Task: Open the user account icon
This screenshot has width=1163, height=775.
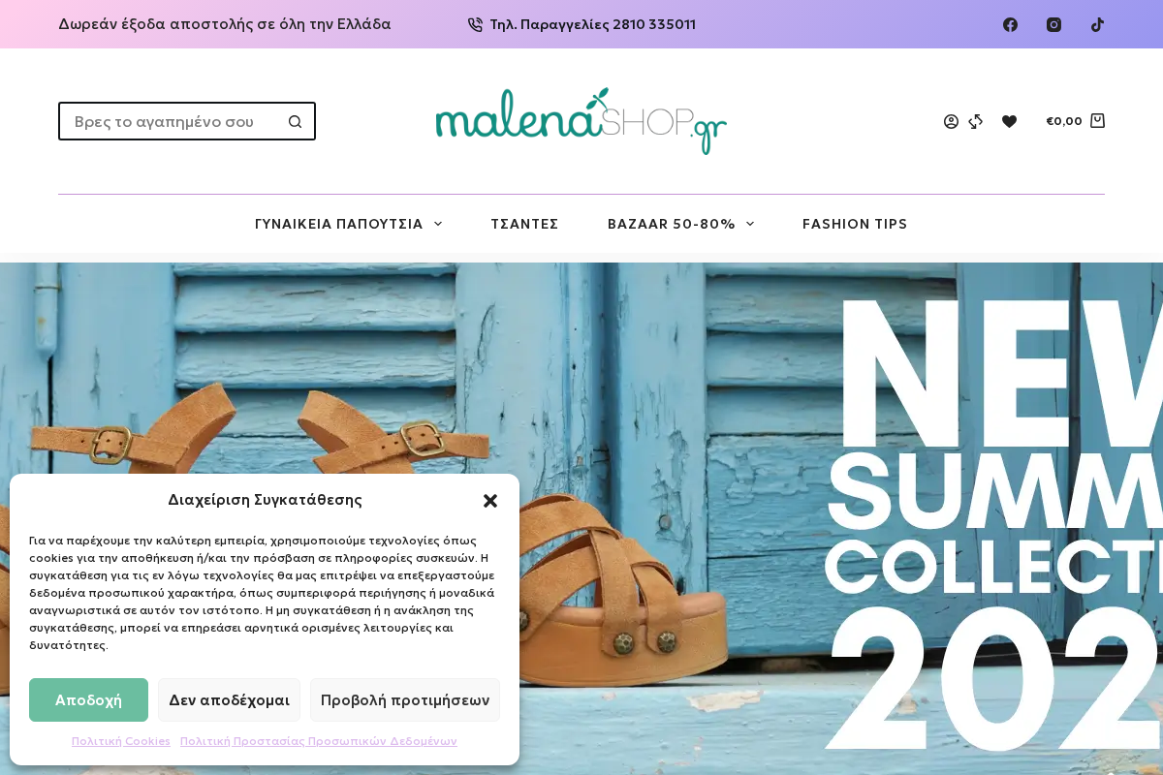Action: point(951,121)
